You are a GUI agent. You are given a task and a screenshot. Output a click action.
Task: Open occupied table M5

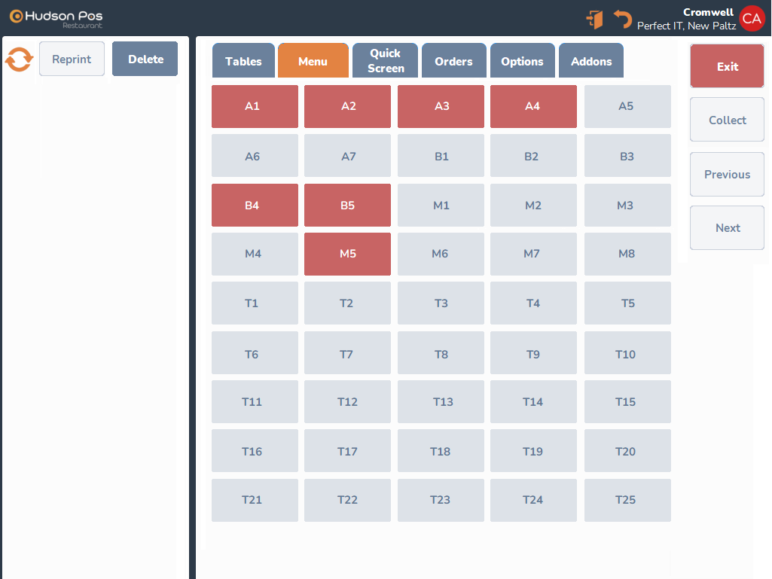coord(347,254)
